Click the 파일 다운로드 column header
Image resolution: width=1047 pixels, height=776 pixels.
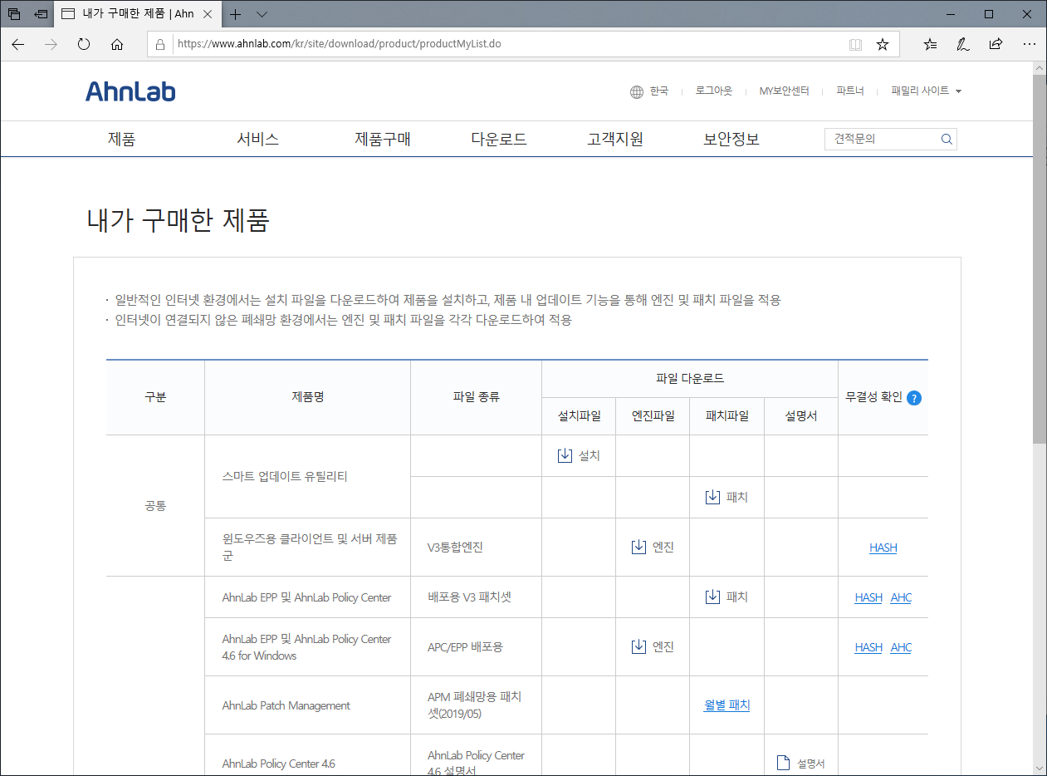click(x=690, y=379)
